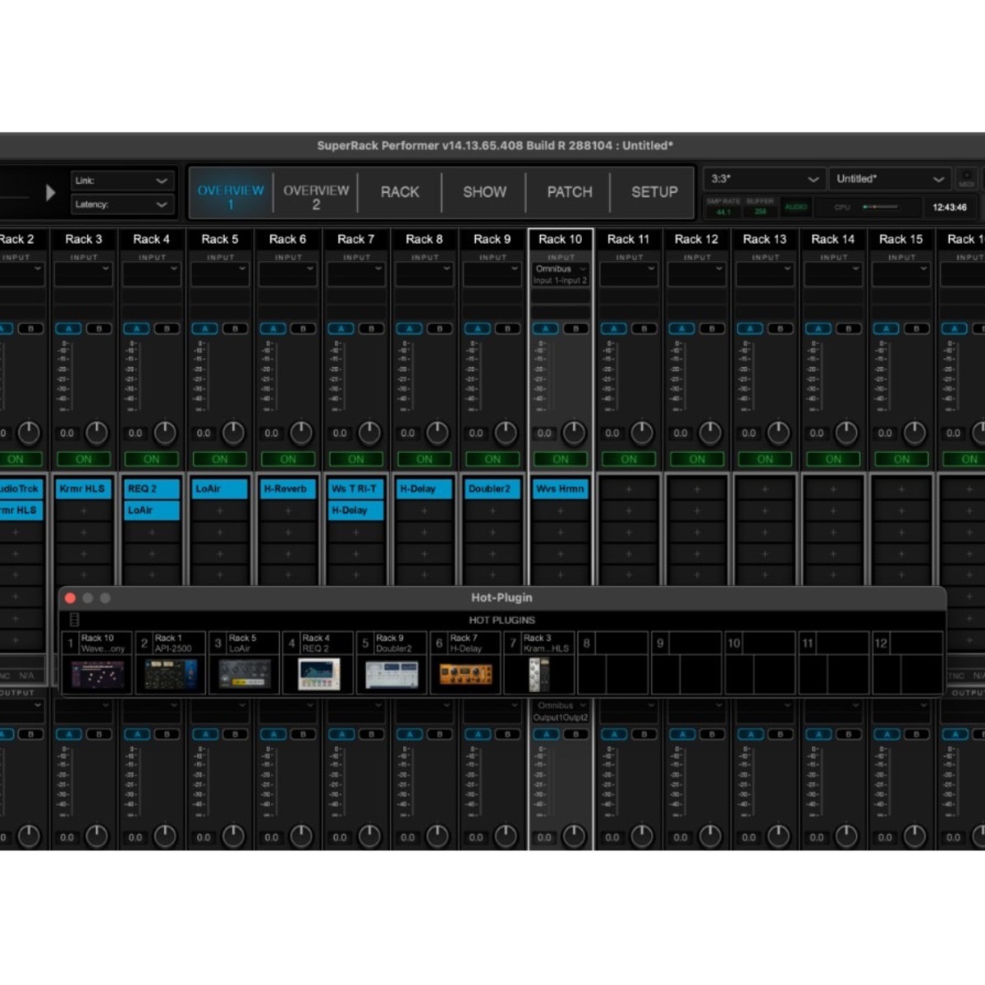
Task: Click the Rack 10 input gain knob
Action: pyautogui.click(x=574, y=432)
